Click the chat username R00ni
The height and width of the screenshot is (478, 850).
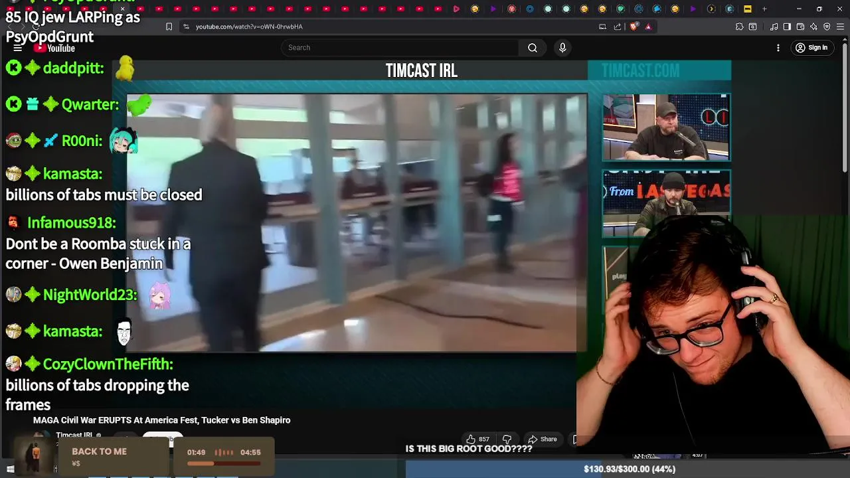click(82, 141)
